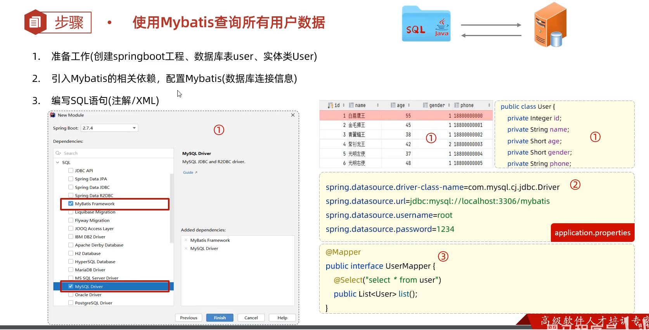Enable the Spring Data JPA checkbox

click(x=71, y=179)
